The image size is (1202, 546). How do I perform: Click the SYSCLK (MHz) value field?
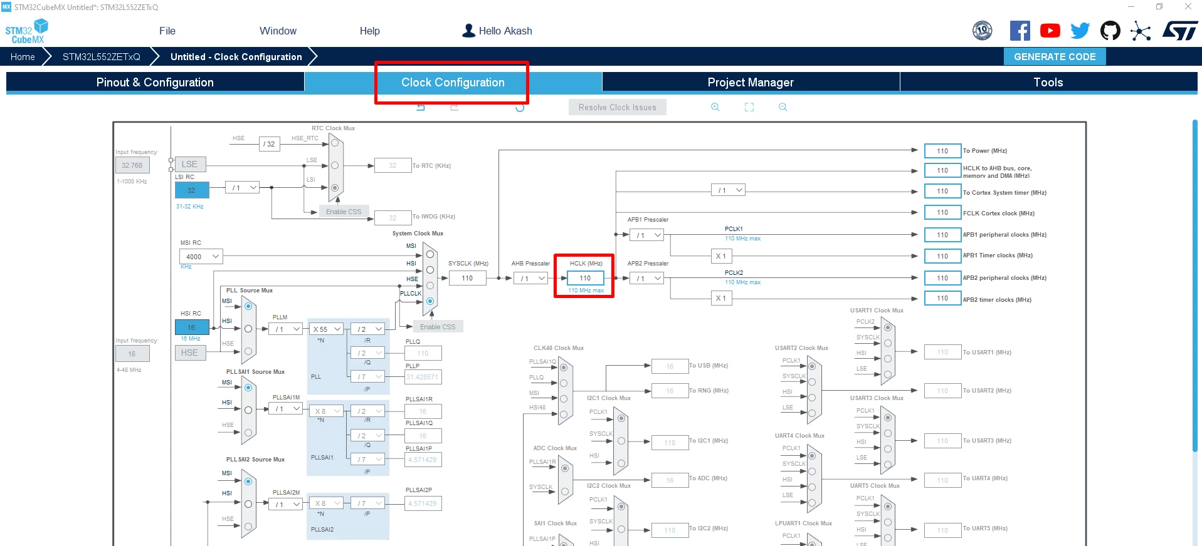467,278
